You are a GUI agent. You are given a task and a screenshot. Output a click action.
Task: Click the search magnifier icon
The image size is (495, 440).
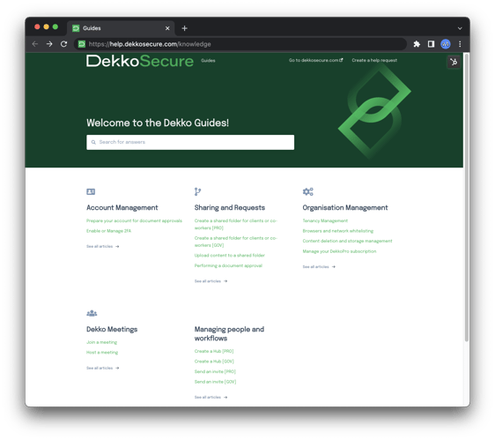coord(93,142)
